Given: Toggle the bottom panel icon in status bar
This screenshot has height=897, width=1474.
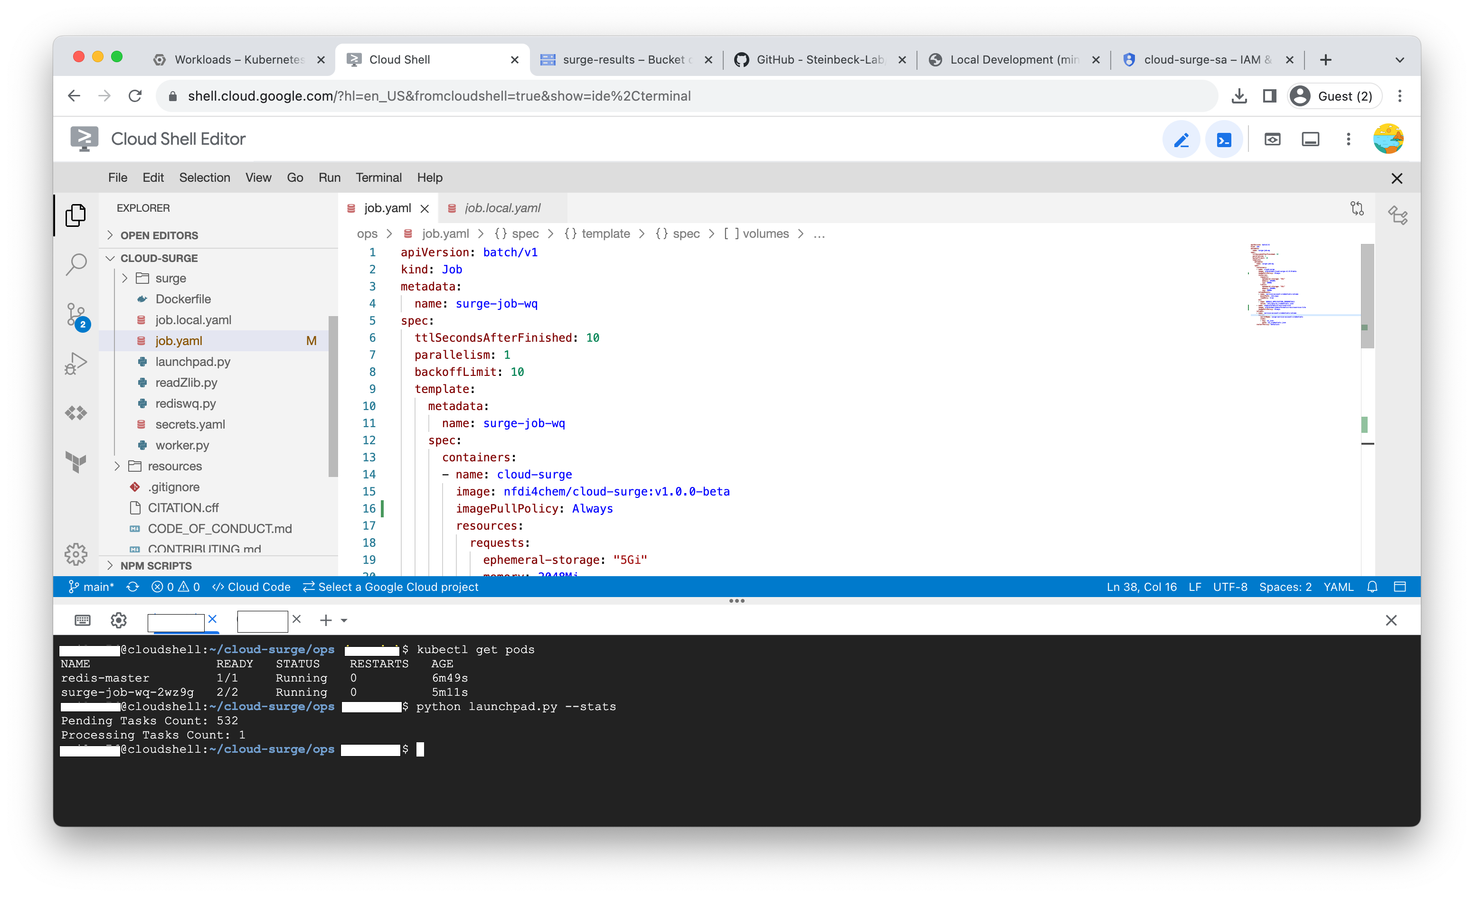Looking at the screenshot, I should [x=1400, y=587].
